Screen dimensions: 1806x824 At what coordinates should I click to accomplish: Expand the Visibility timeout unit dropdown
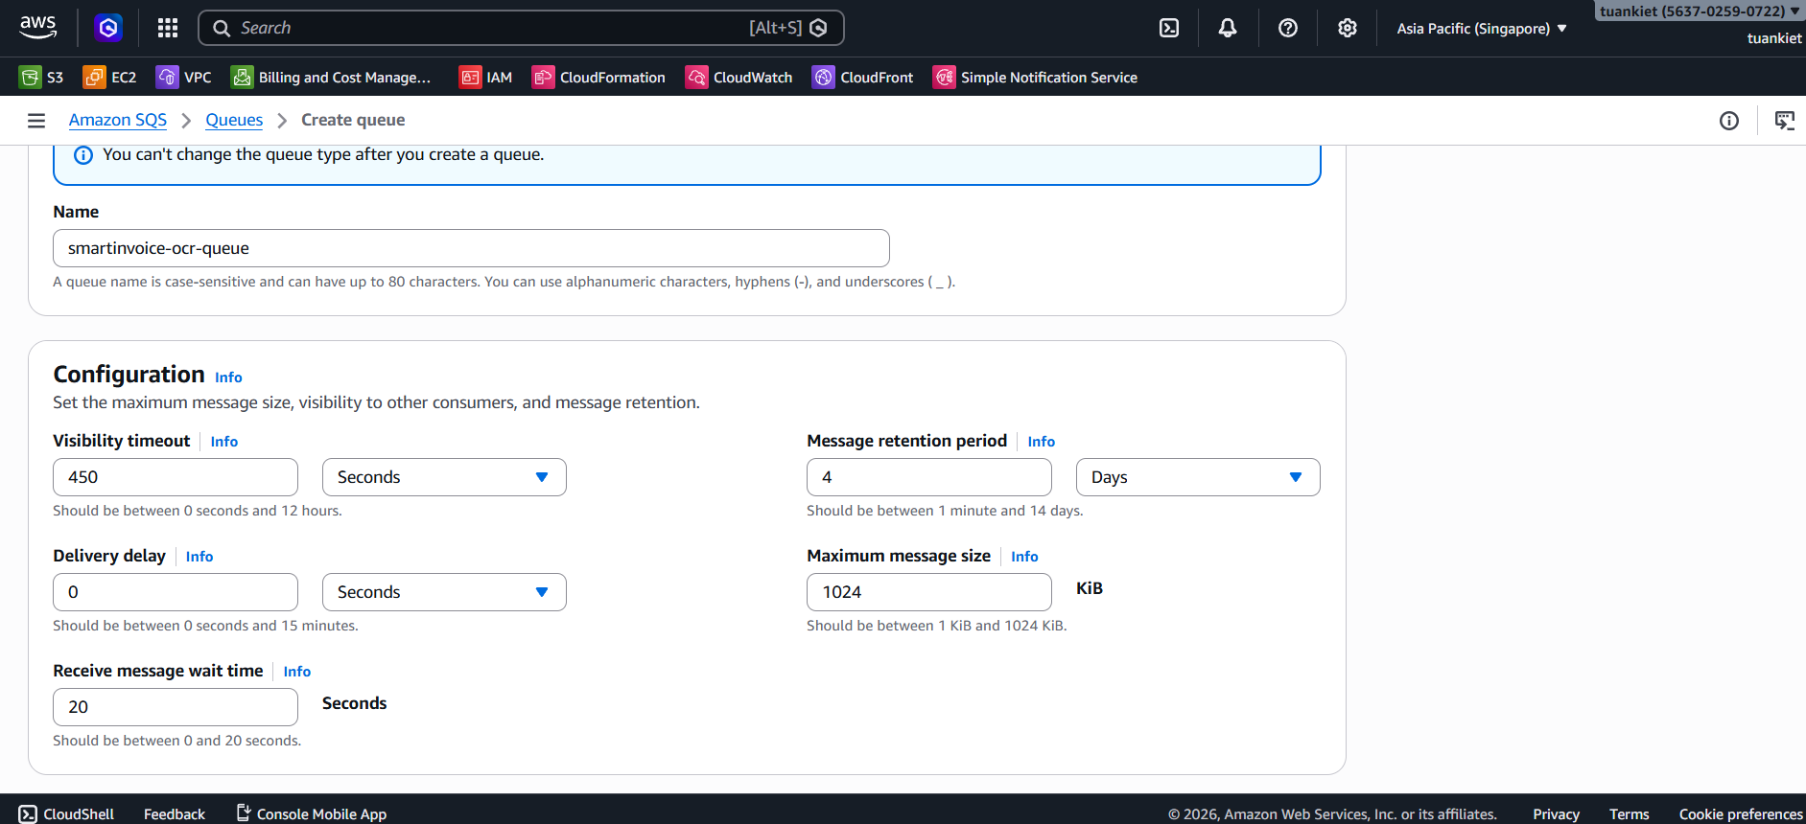[x=444, y=477]
